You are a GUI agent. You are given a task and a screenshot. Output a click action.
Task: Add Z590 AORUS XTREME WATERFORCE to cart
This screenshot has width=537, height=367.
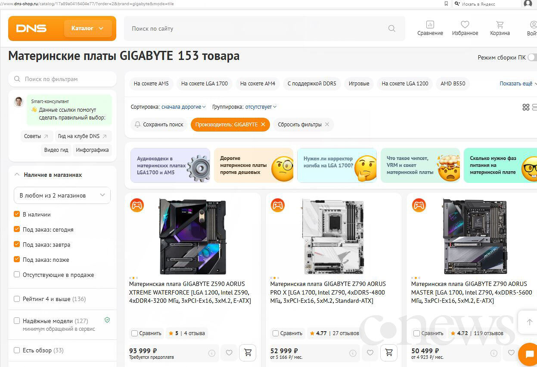pyautogui.click(x=248, y=353)
